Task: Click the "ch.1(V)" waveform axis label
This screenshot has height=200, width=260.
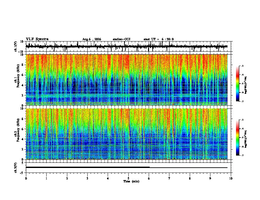Action: [x=16, y=46]
